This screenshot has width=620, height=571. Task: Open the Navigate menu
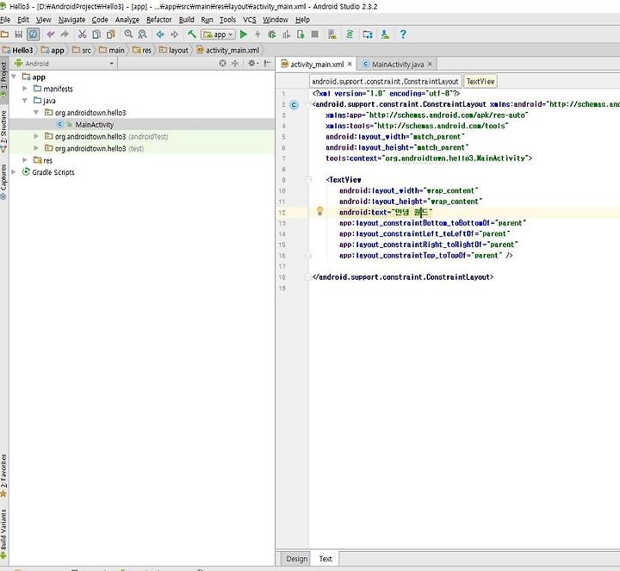click(x=71, y=19)
